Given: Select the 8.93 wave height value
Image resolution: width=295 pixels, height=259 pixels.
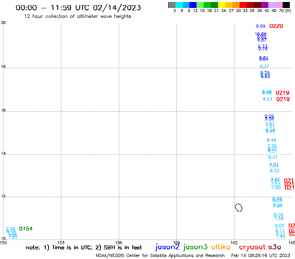Looking at the screenshot, I should tap(267, 99).
